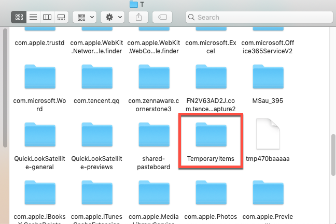Switch to gallery view mode
Image resolution: width=336 pixels, height=224 pixels.
point(61,17)
